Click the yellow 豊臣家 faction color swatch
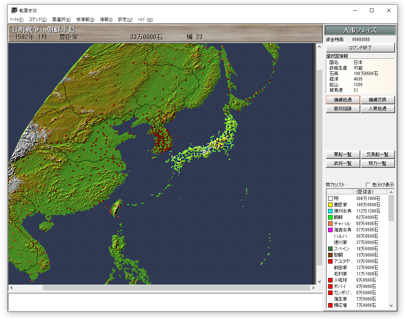 [330, 205]
